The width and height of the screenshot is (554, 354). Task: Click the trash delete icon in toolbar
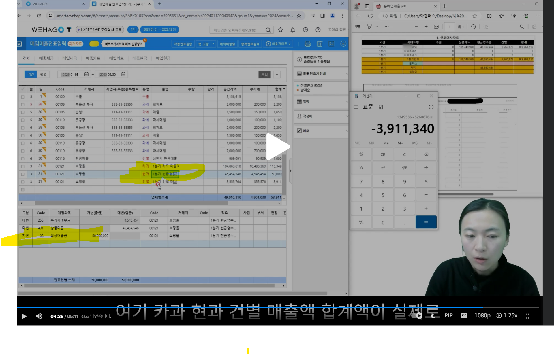point(320,44)
